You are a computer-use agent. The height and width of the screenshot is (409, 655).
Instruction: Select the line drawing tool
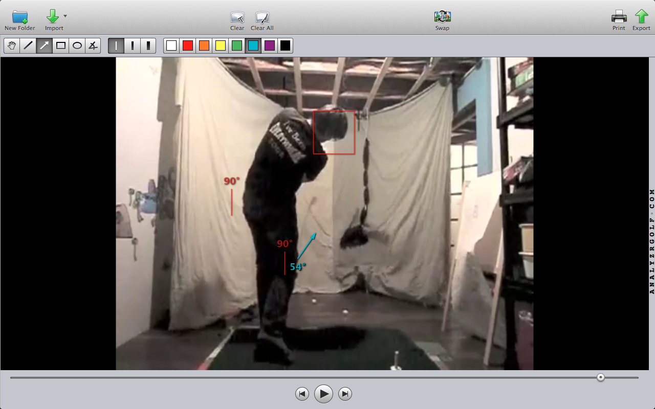28,46
